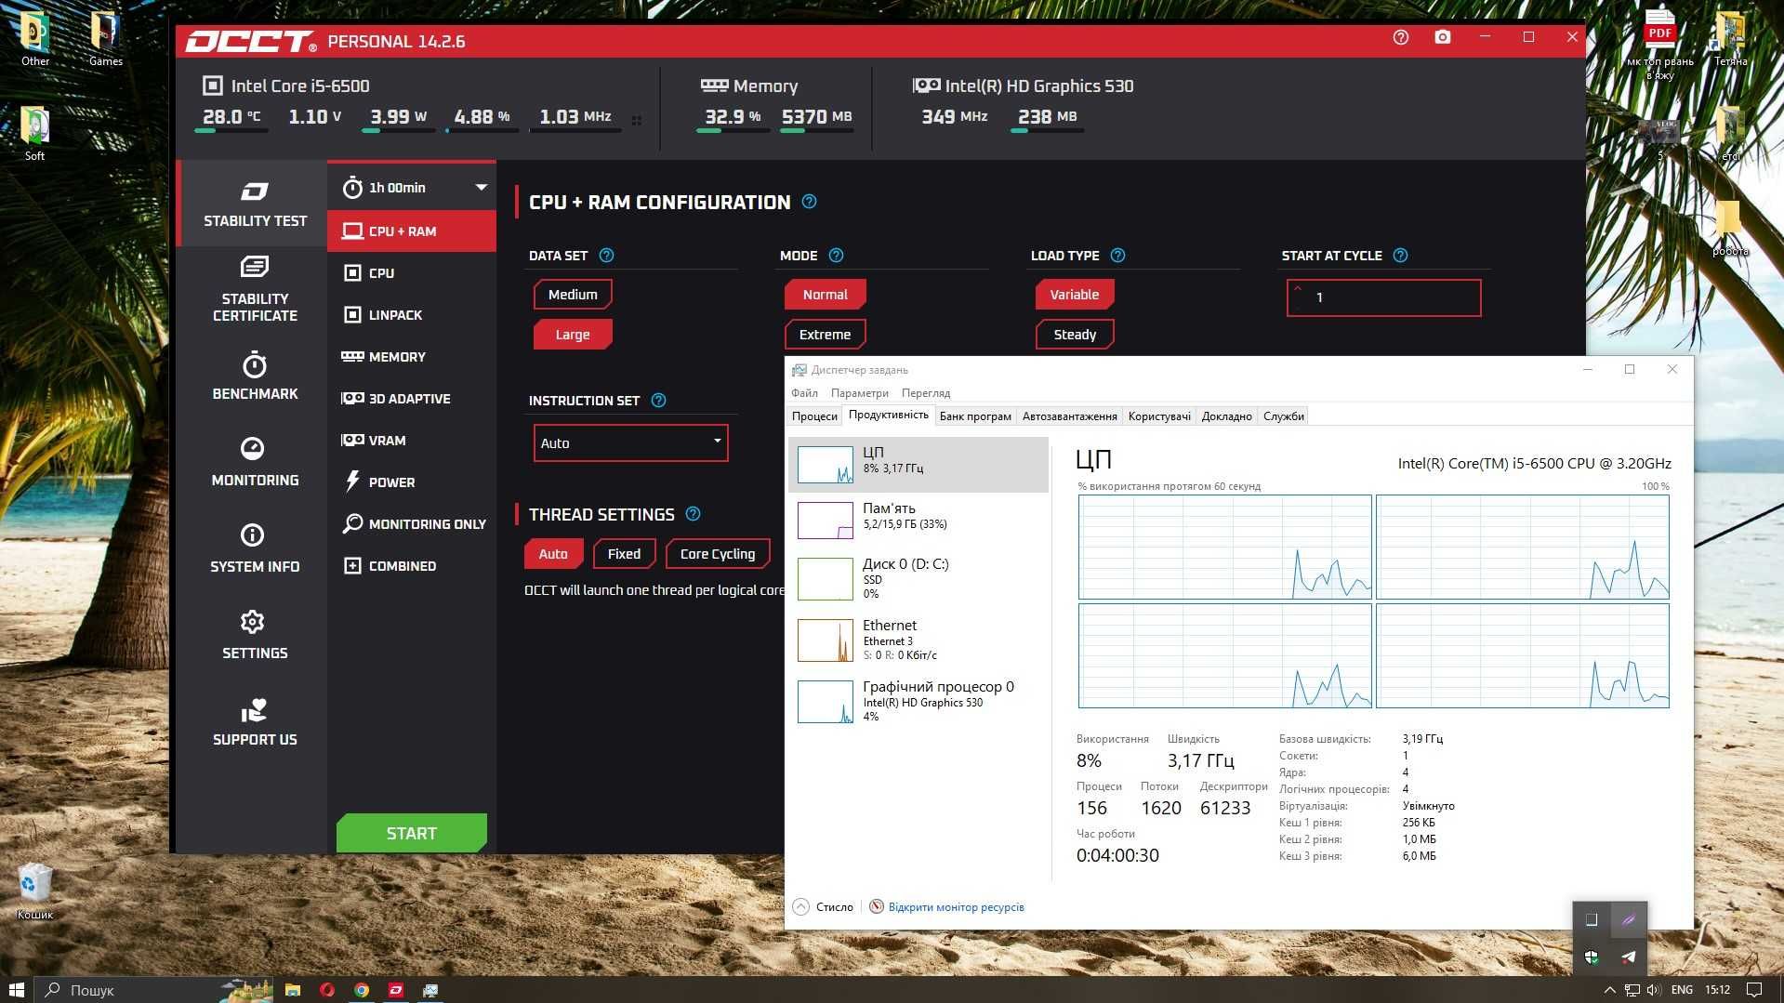
Task: Open help for Instruction Set
Action: pos(658,401)
